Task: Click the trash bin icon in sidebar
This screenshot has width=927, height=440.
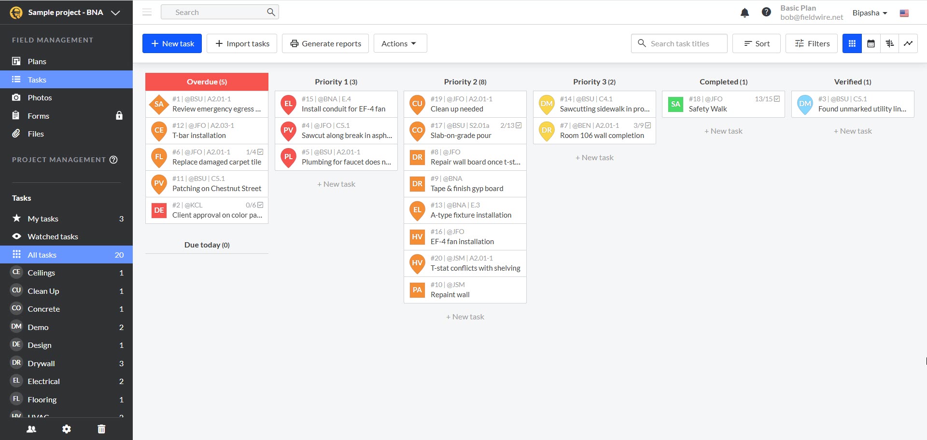Action: (x=101, y=429)
